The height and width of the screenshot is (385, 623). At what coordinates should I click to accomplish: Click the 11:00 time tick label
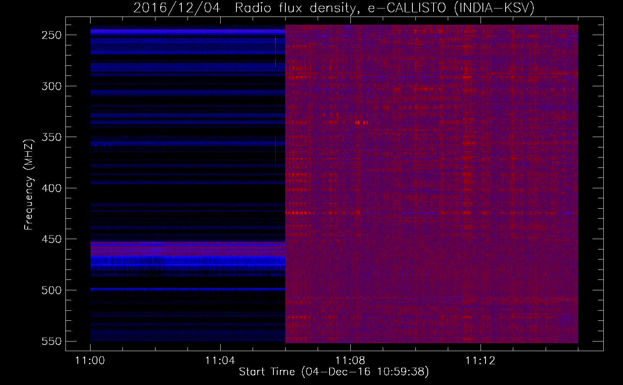pyautogui.click(x=90, y=360)
